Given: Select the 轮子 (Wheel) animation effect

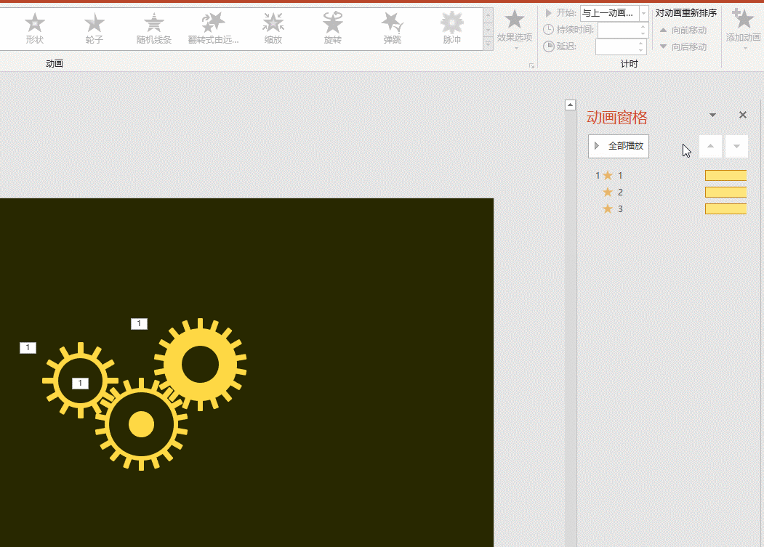Looking at the screenshot, I should coord(94,28).
